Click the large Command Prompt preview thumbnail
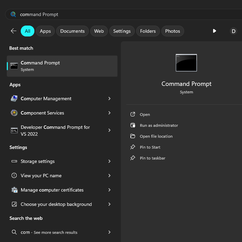Image resolution: width=242 pixels, height=242 pixels. pyautogui.click(x=186, y=63)
